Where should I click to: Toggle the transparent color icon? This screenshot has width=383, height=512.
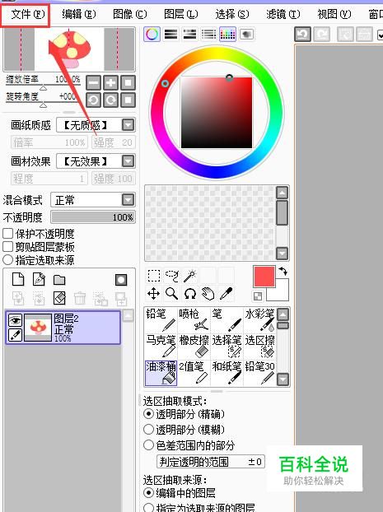point(258,296)
